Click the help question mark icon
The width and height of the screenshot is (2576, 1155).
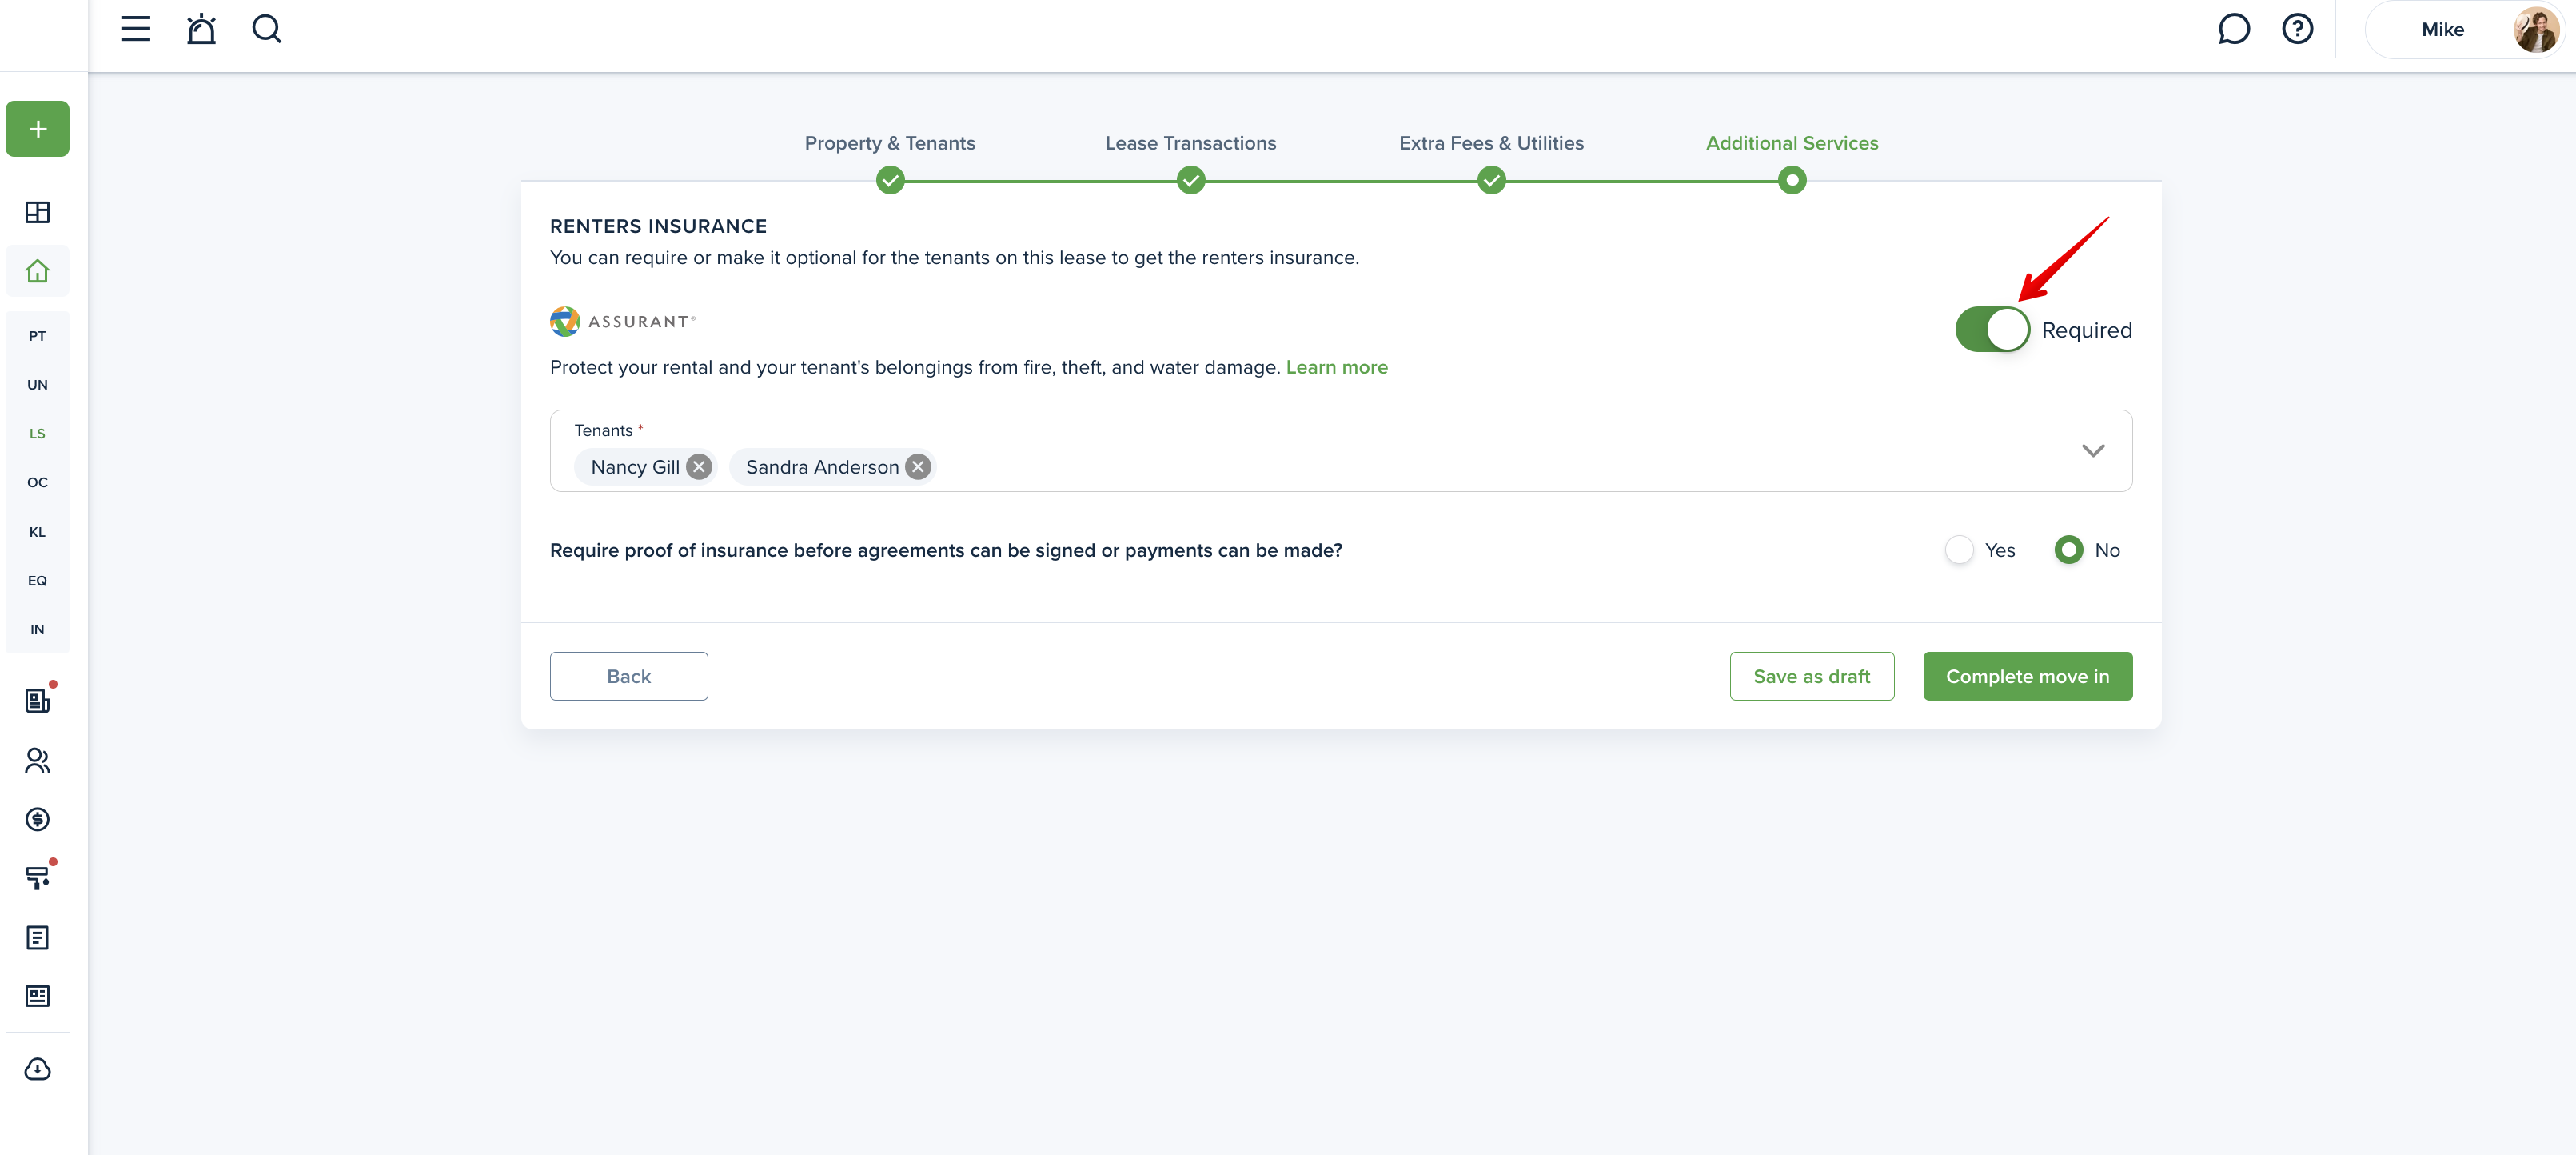click(2297, 29)
